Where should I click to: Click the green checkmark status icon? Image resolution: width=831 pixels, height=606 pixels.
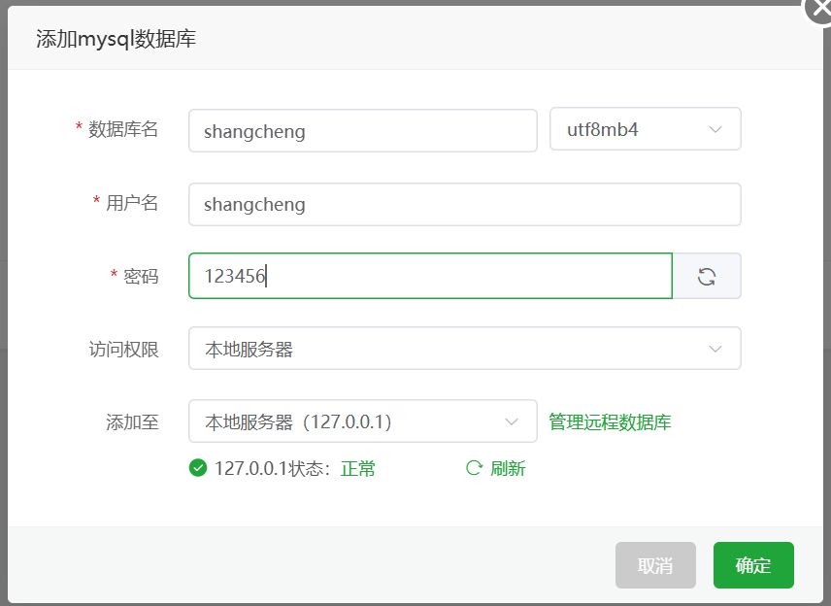point(198,468)
